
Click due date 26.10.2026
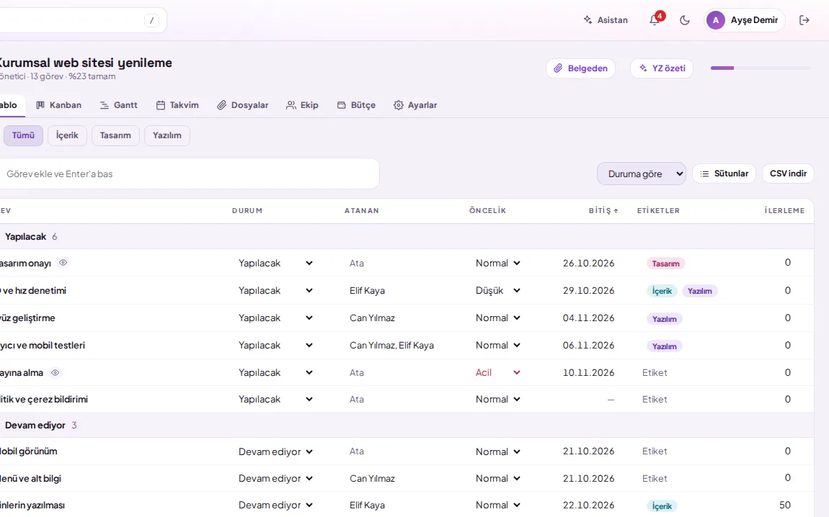tap(588, 263)
